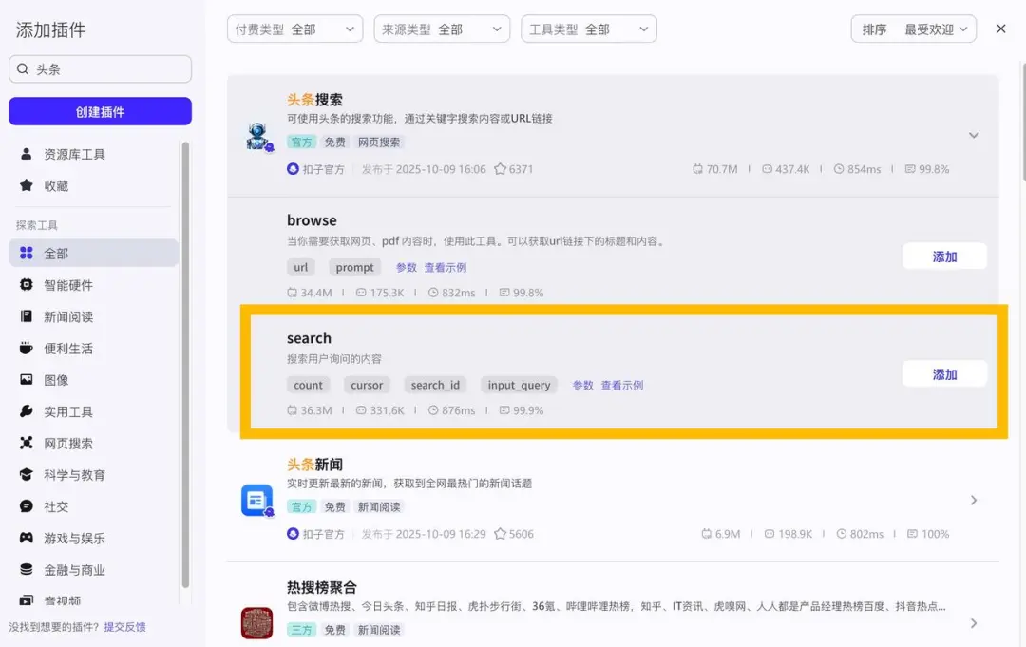The width and height of the screenshot is (1026, 647).
Task: Expand the 头条新闻 plugin chevron
Action: pos(974,501)
